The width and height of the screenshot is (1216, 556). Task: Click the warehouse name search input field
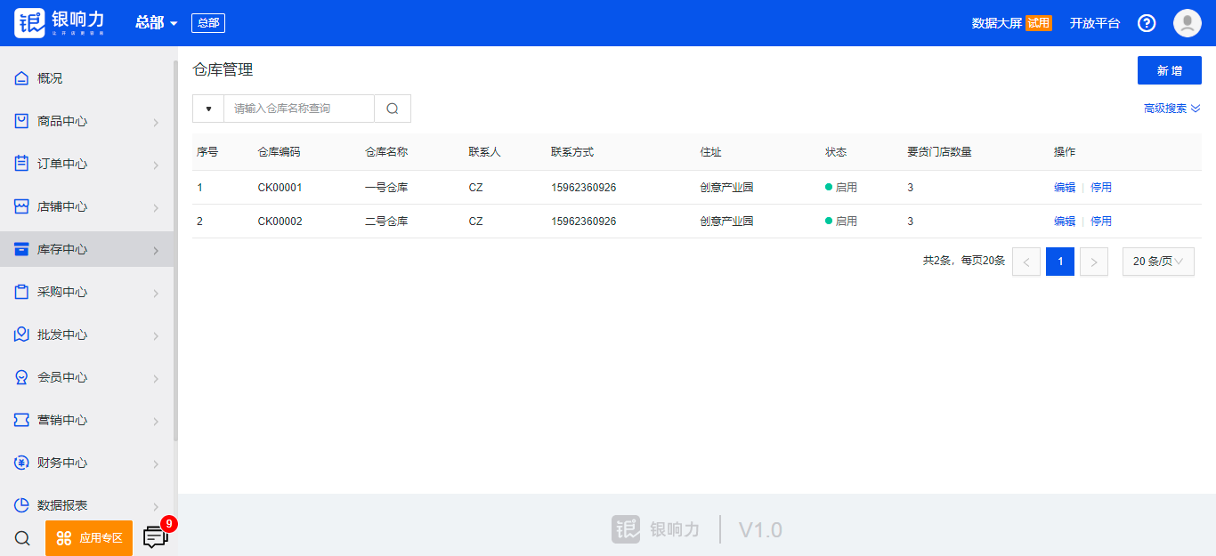298,109
